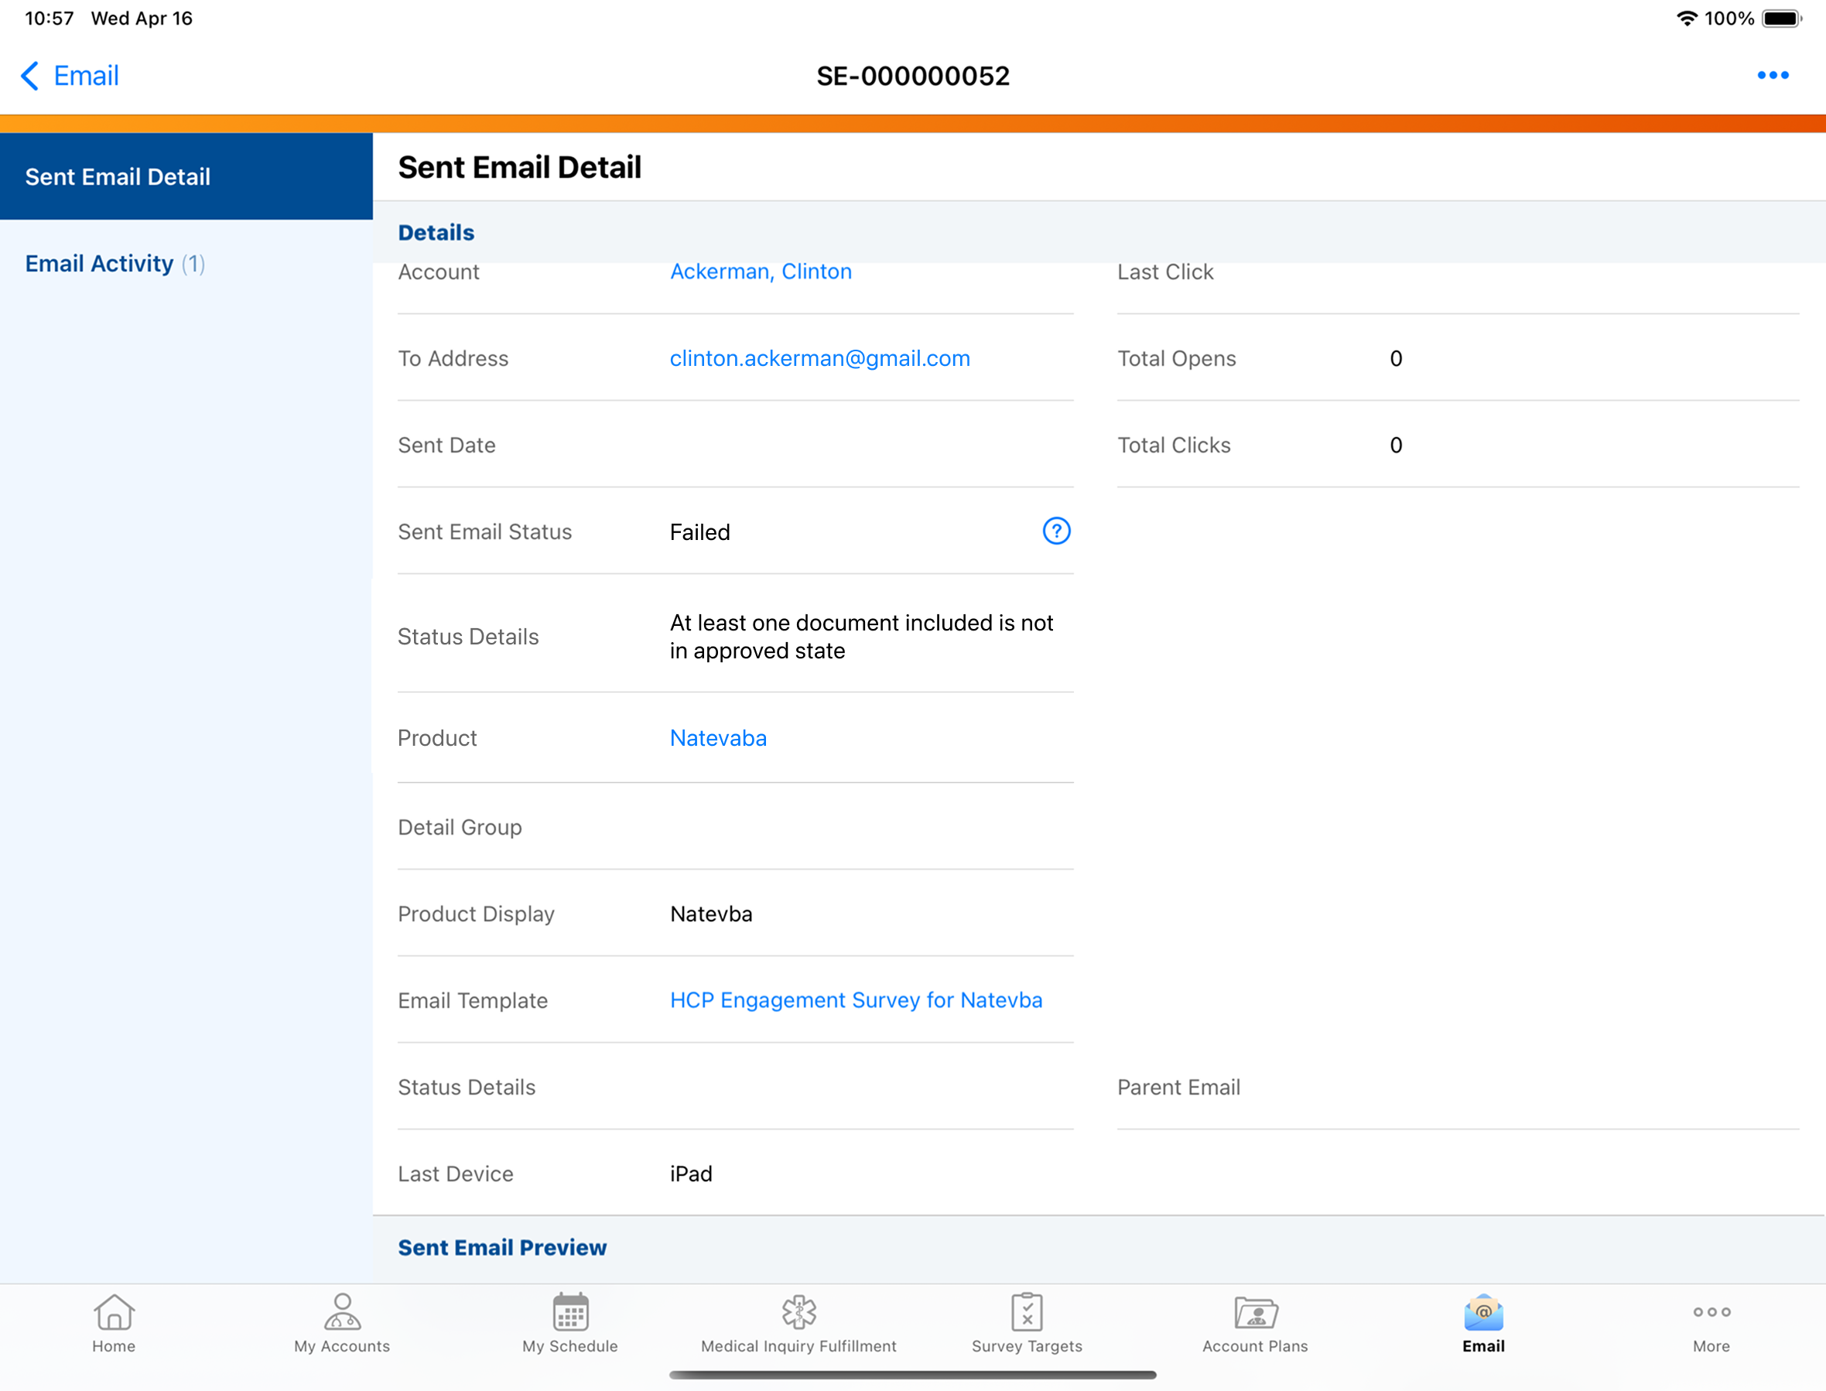Image resolution: width=1826 pixels, height=1391 pixels.
Task: Open Medical Inquiry Fulfillment tab icon
Action: (798, 1313)
